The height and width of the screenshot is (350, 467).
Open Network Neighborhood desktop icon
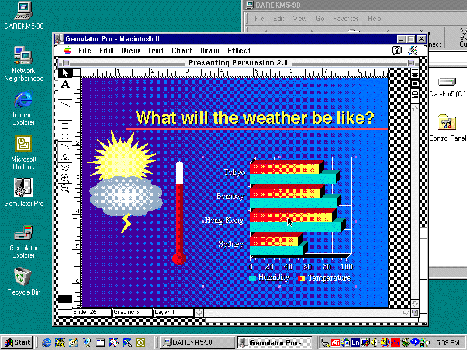(23, 64)
